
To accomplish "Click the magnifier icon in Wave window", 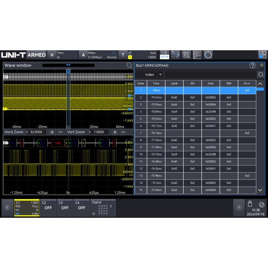I will click(x=129, y=65).
